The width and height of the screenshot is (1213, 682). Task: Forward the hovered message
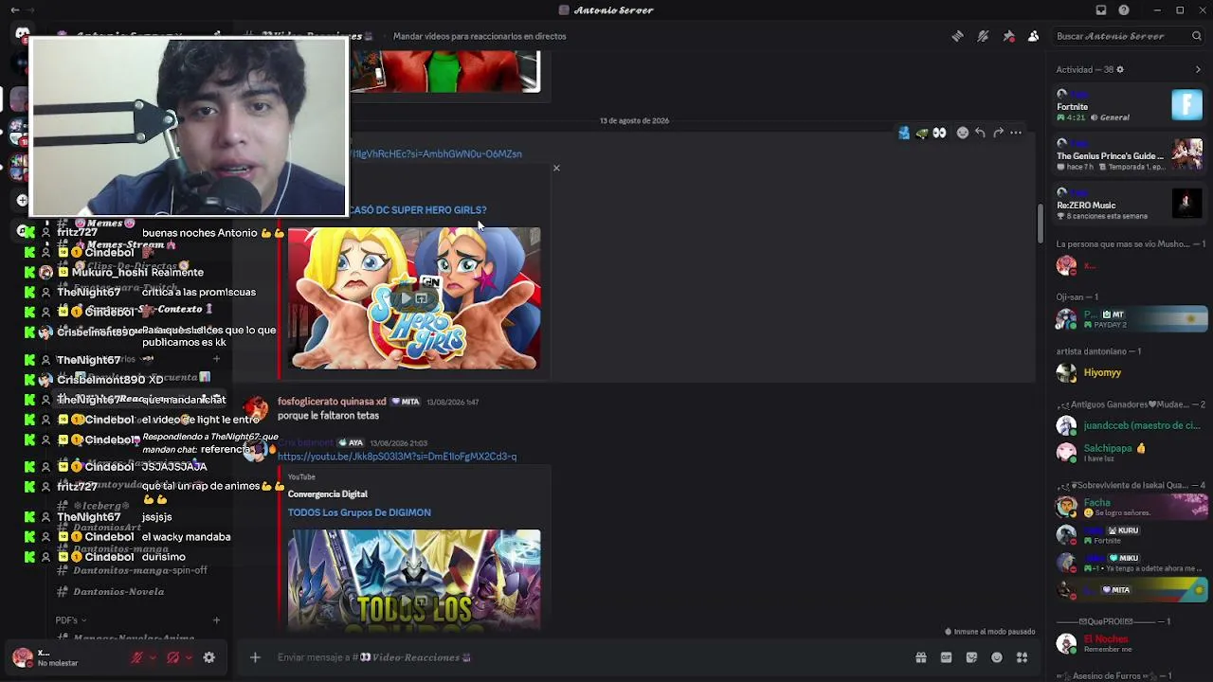pyautogui.click(x=998, y=134)
